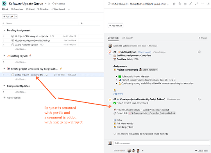Switch to the Dashboard tab

pos(58,9)
